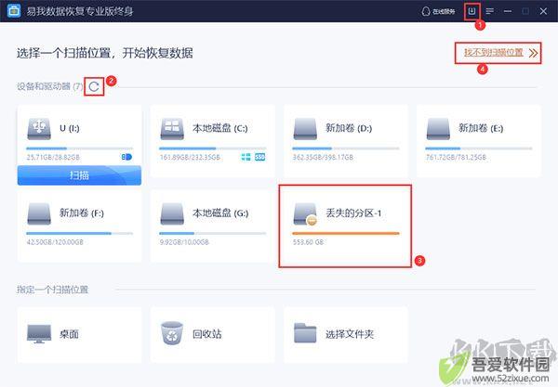Screen dimensions: 558x387
Task: Click the SSD badge on C: drive
Action: point(259,157)
